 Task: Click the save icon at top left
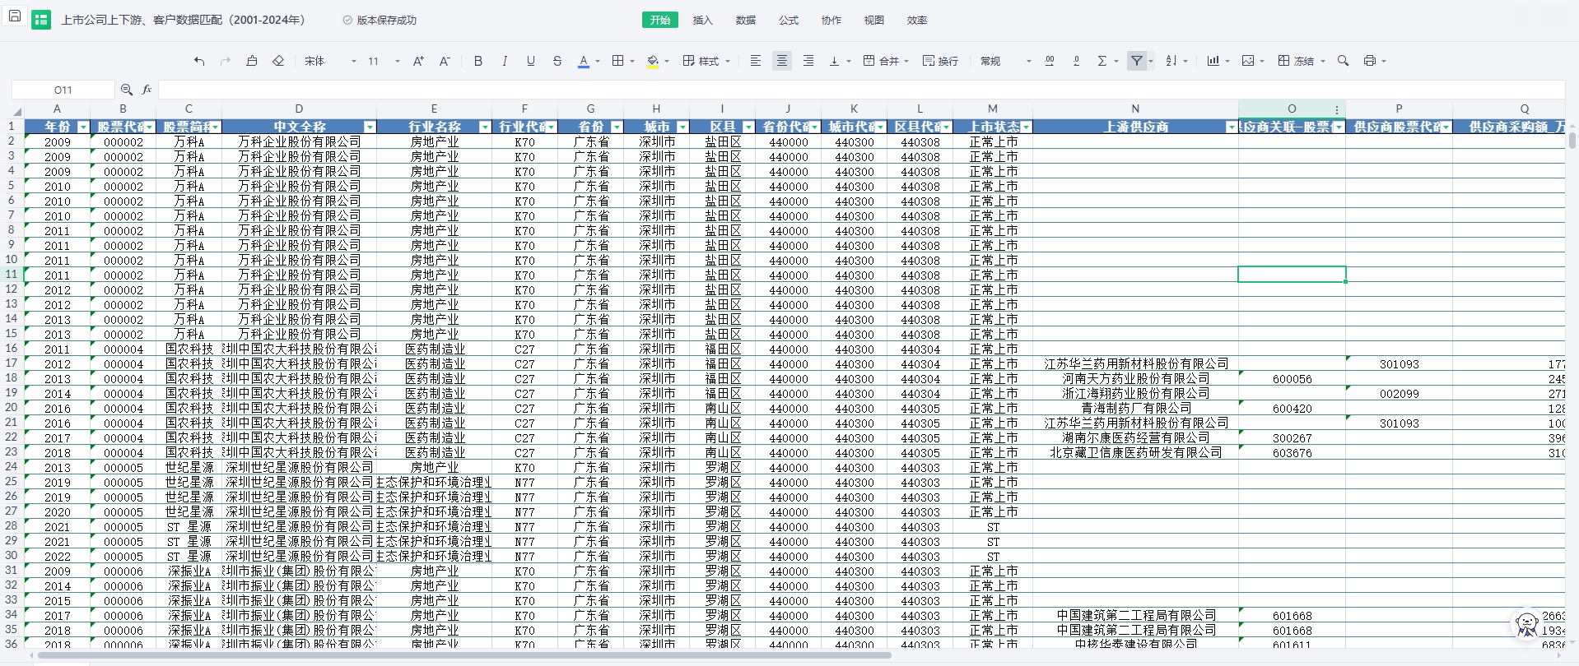point(15,16)
